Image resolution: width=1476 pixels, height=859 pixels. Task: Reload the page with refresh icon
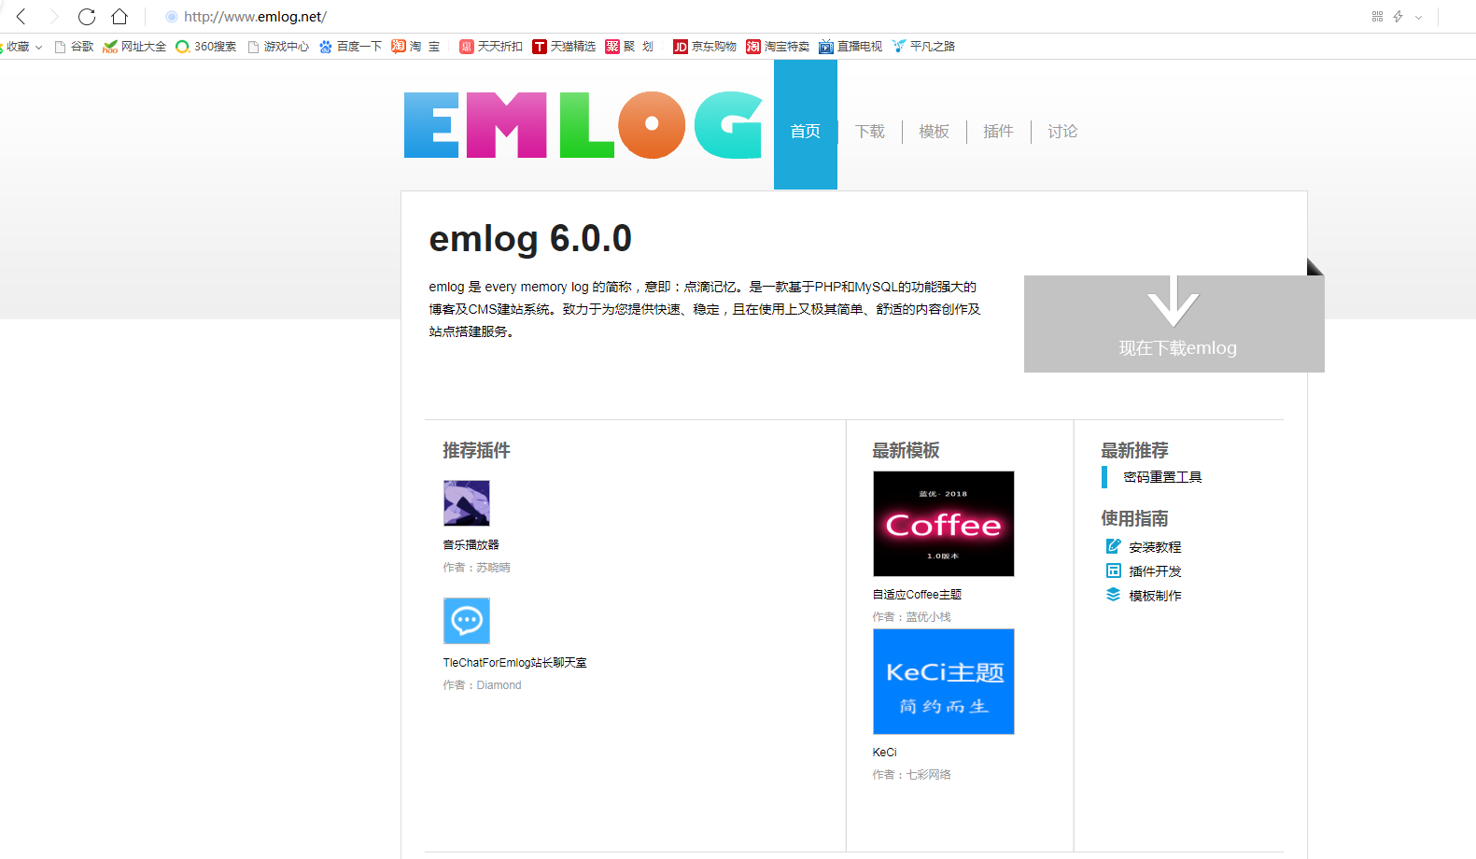87,17
